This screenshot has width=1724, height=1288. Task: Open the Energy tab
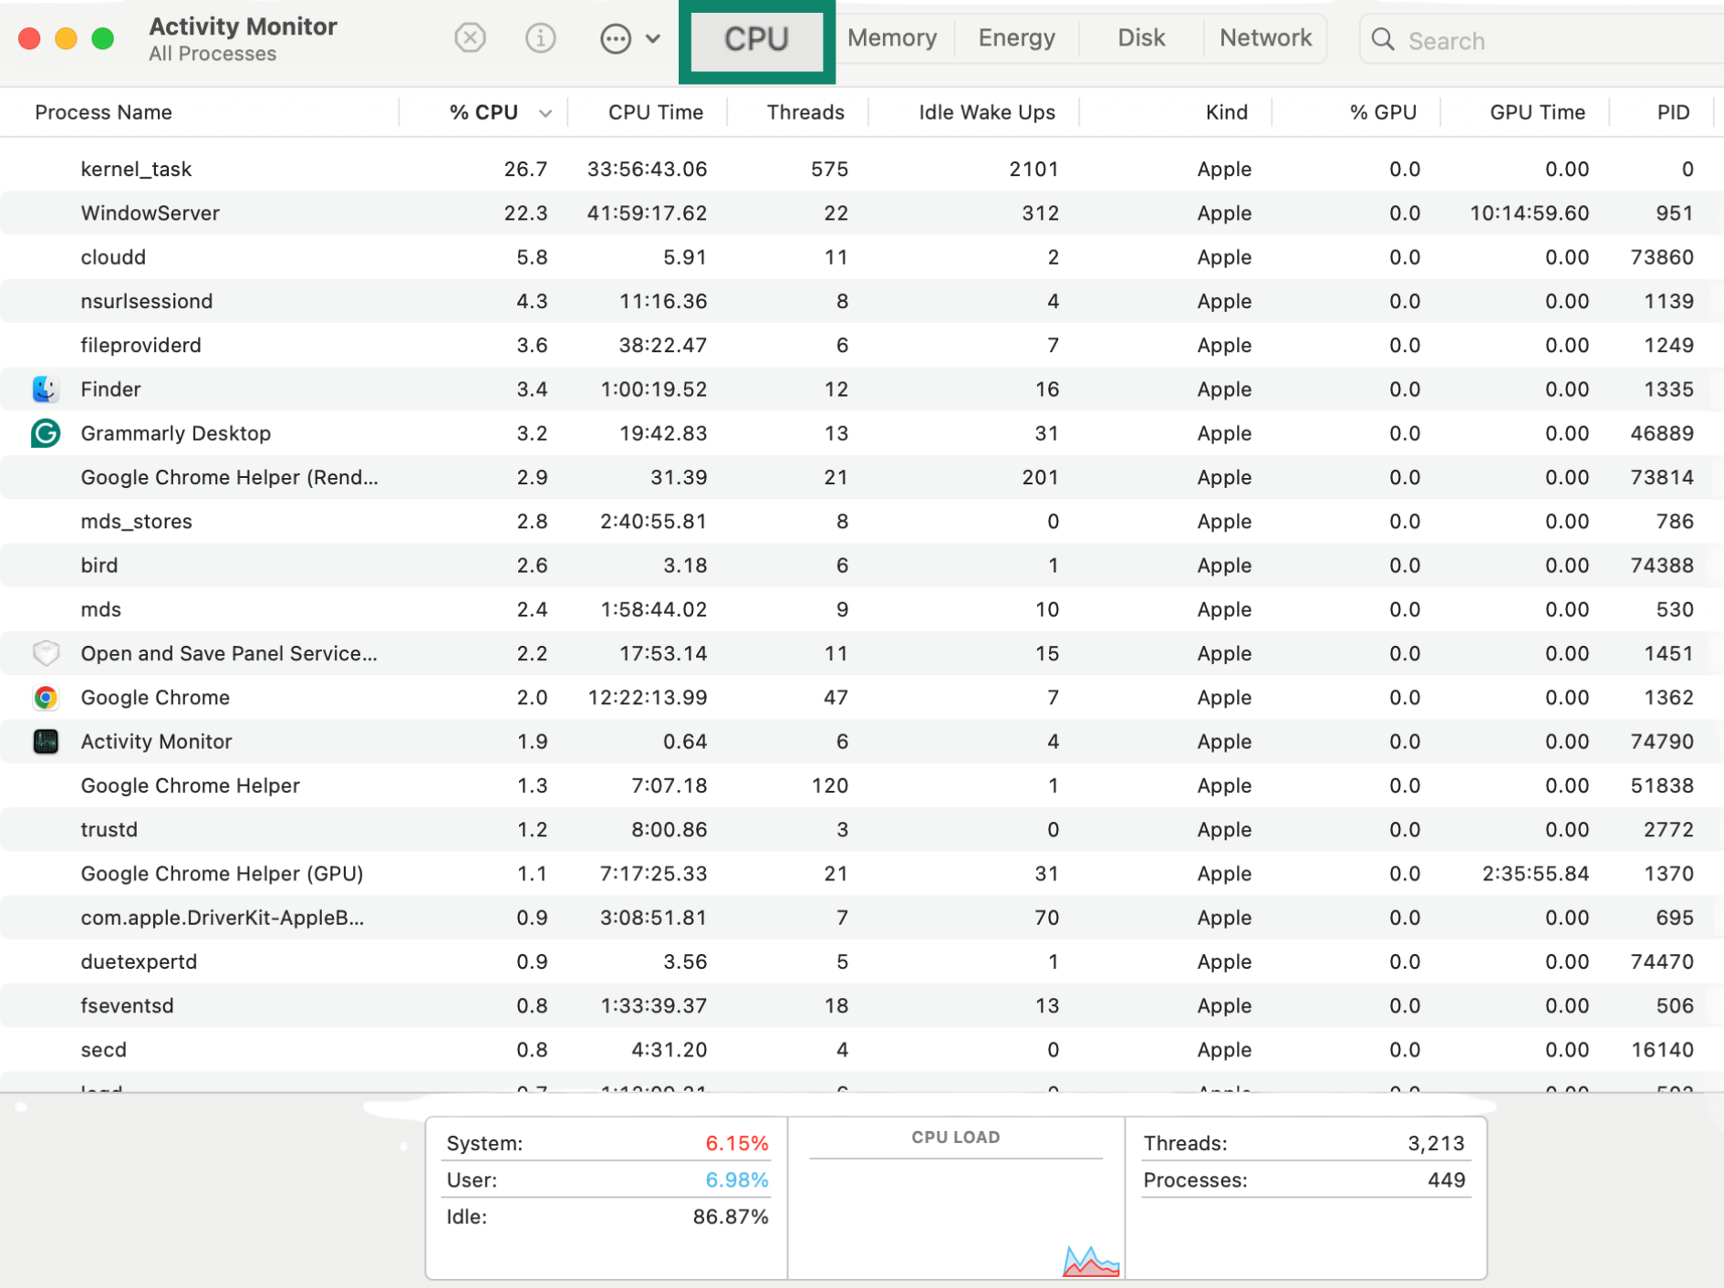[x=1015, y=38]
